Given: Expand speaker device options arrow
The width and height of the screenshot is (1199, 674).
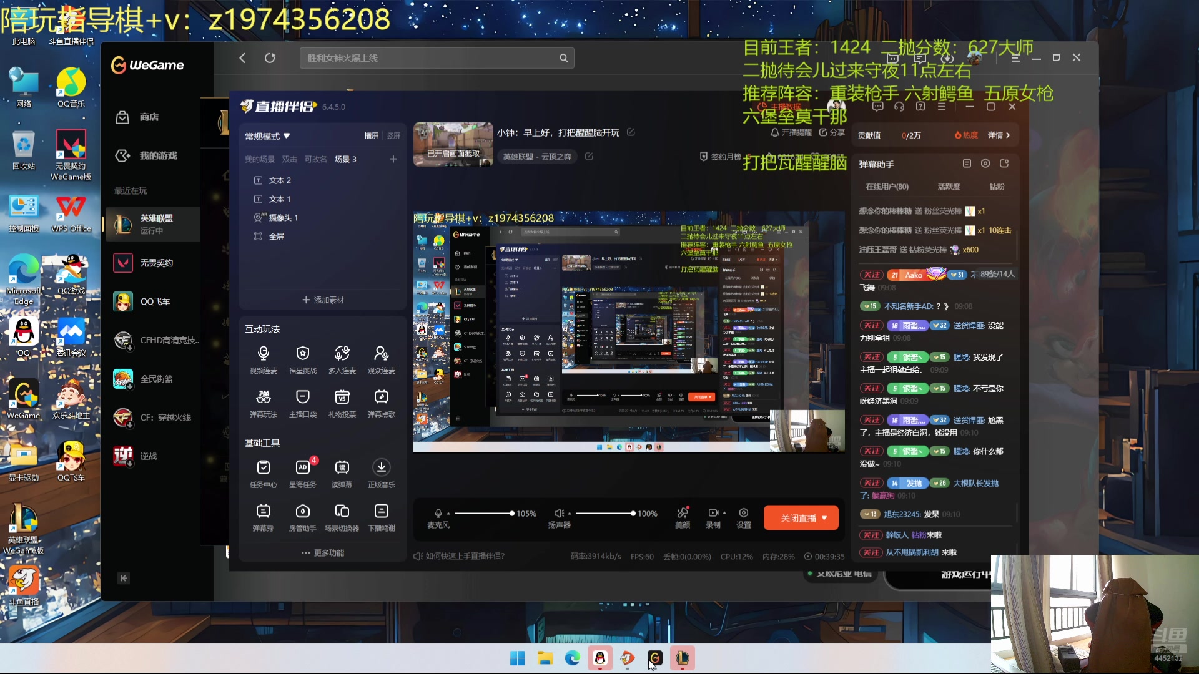Looking at the screenshot, I should [x=570, y=514].
